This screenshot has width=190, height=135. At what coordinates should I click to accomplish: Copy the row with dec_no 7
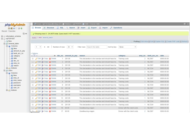[x=45, y=78]
